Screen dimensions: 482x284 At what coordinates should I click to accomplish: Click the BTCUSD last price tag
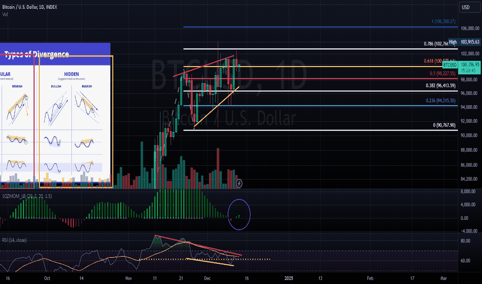pyautogui.click(x=461, y=65)
